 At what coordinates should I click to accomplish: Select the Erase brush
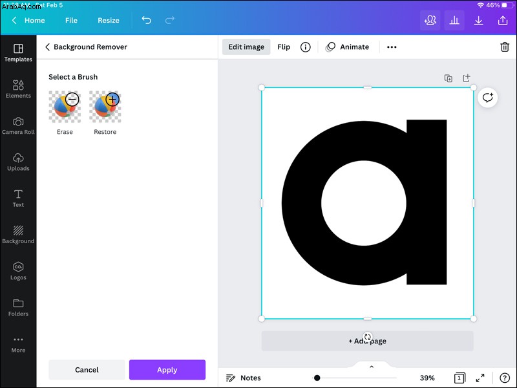tap(65, 113)
